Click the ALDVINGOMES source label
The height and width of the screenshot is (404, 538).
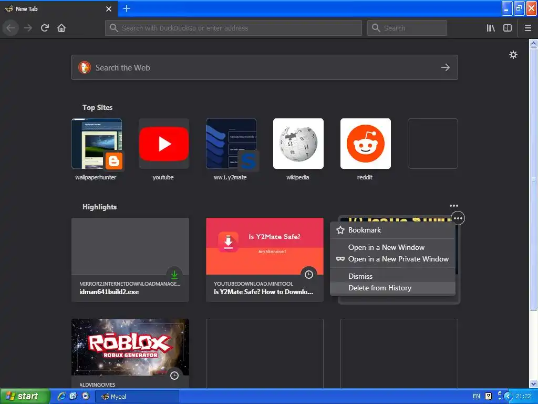[x=97, y=385]
